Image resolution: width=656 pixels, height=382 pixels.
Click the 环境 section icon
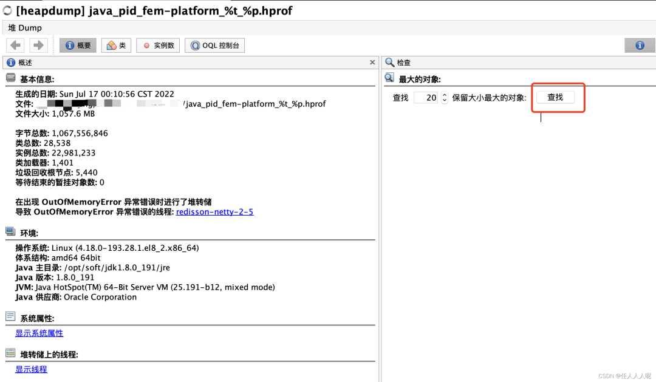pyautogui.click(x=10, y=232)
